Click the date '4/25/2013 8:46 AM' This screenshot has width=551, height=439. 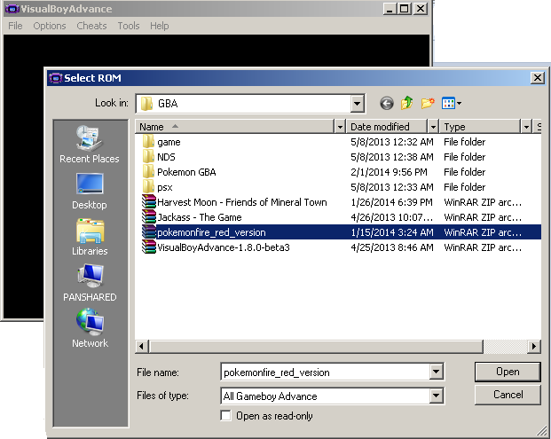click(x=392, y=247)
